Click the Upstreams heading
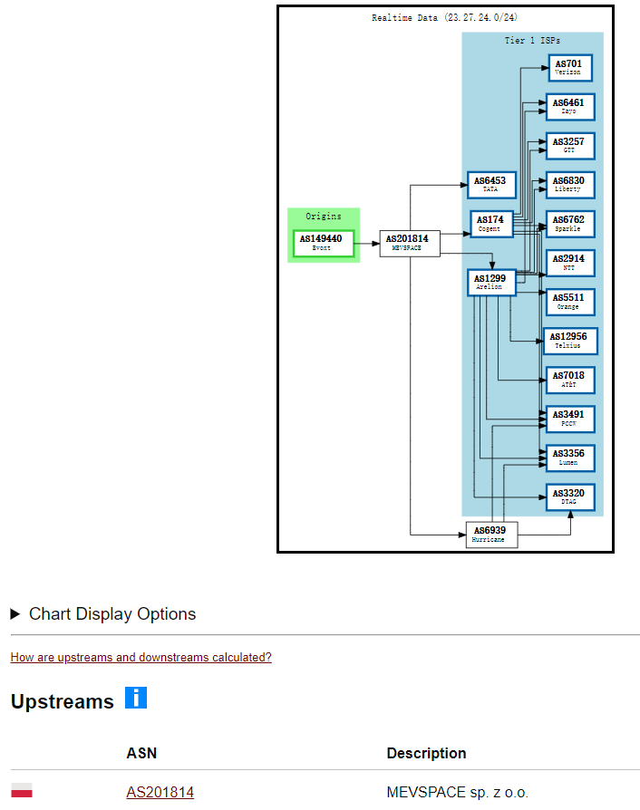Image resolution: width=640 pixels, height=810 pixels. [x=62, y=701]
